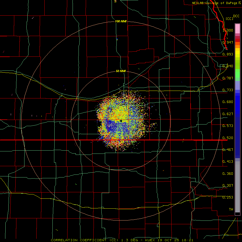Image resolution: width=242 pixels, height=242 pixels.
Task: Click the 0.627 legend value
Action: click(228, 114)
